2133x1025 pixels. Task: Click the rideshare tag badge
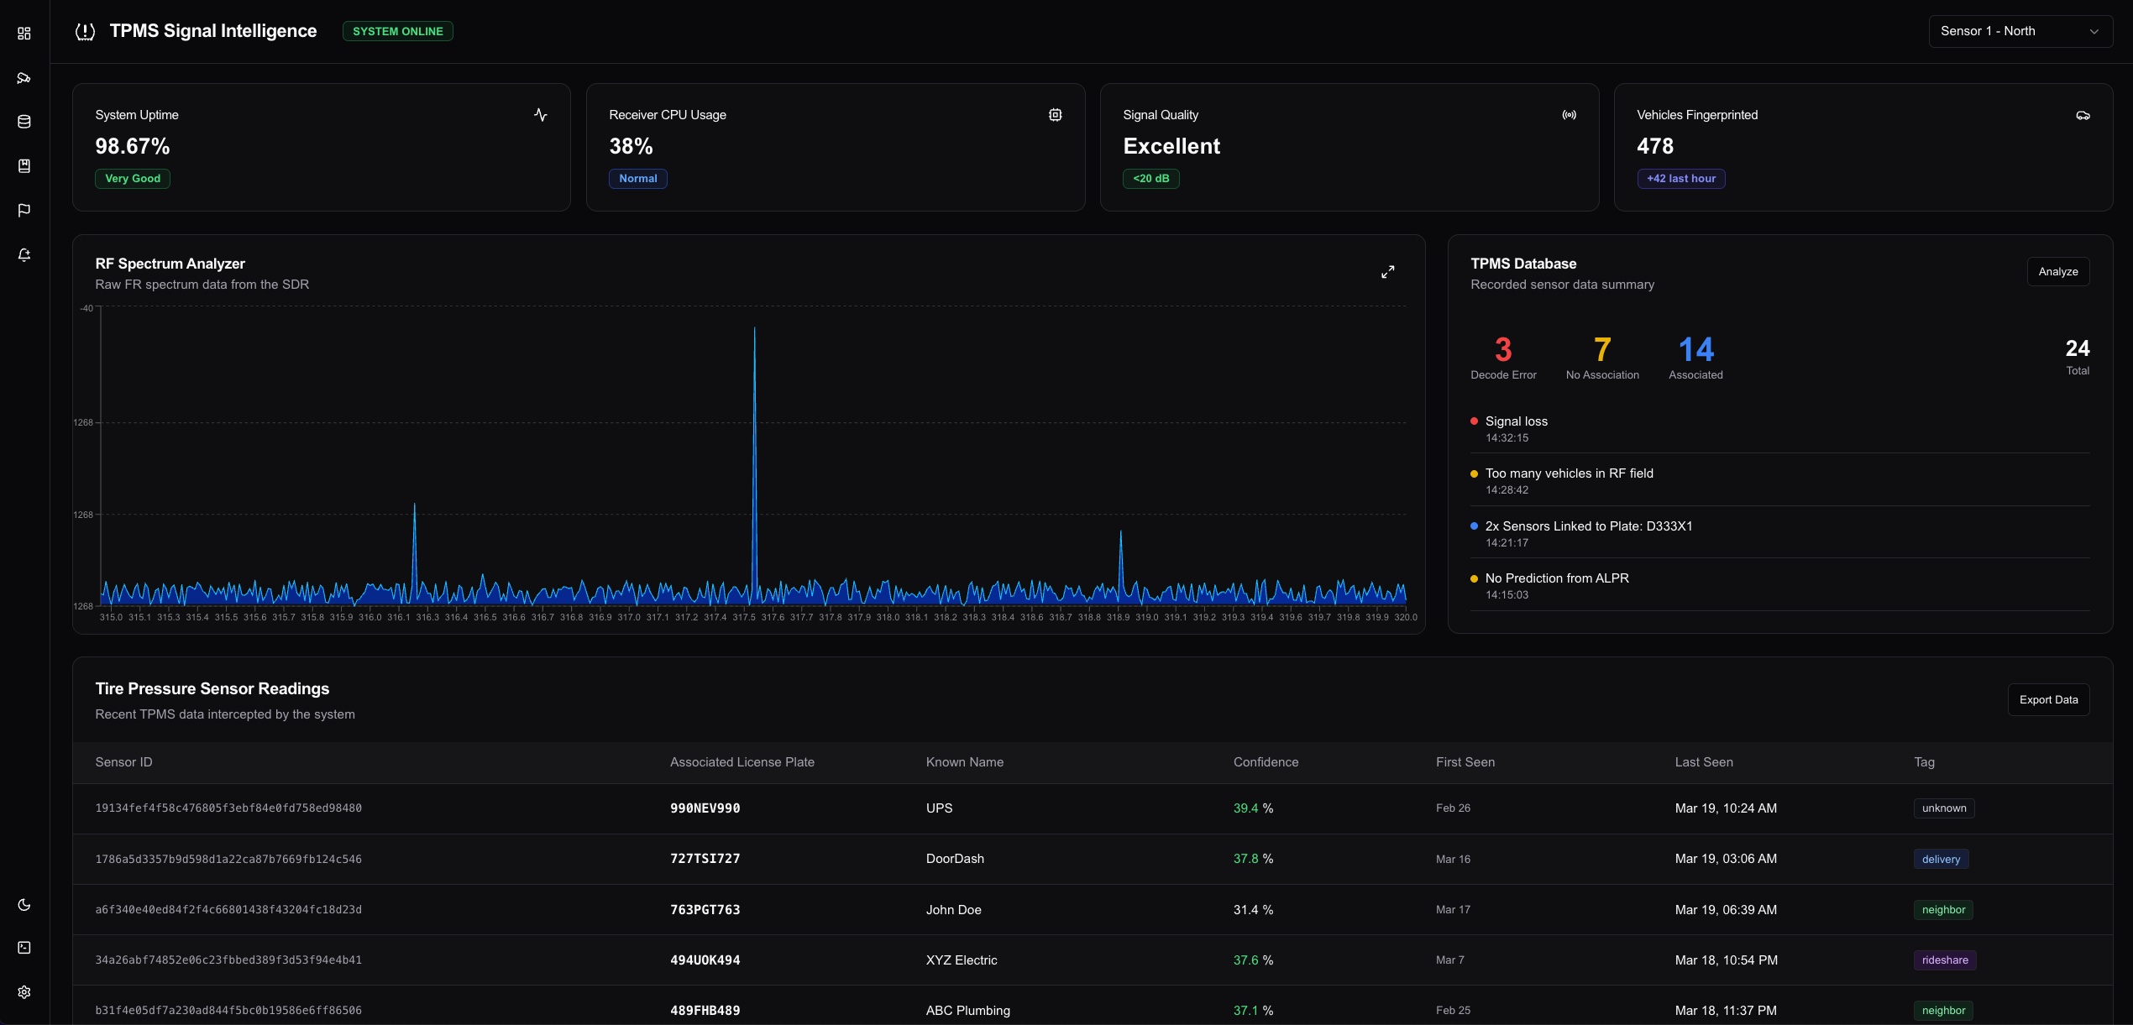pyautogui.click(x=1944, y=960)
